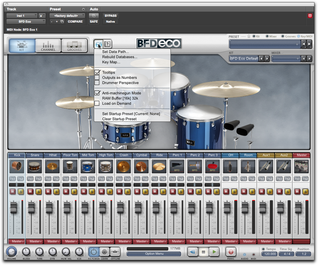Click the COMPARE button

[75, 21]
